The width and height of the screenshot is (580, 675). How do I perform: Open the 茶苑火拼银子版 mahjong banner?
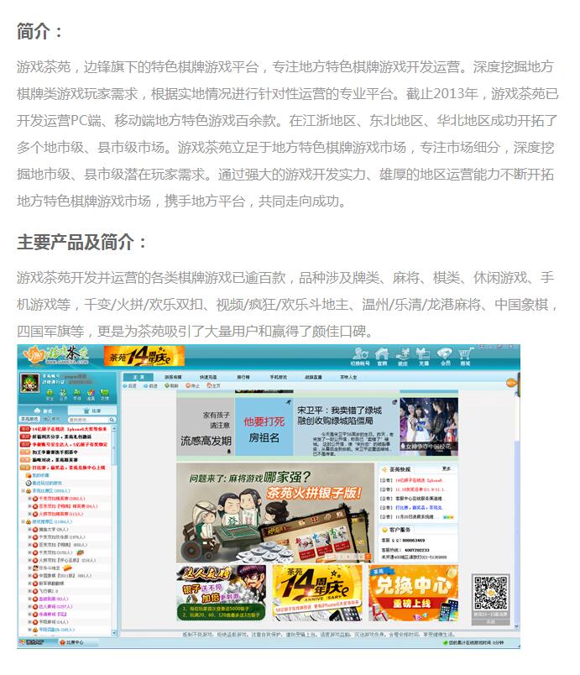point(275,513)
